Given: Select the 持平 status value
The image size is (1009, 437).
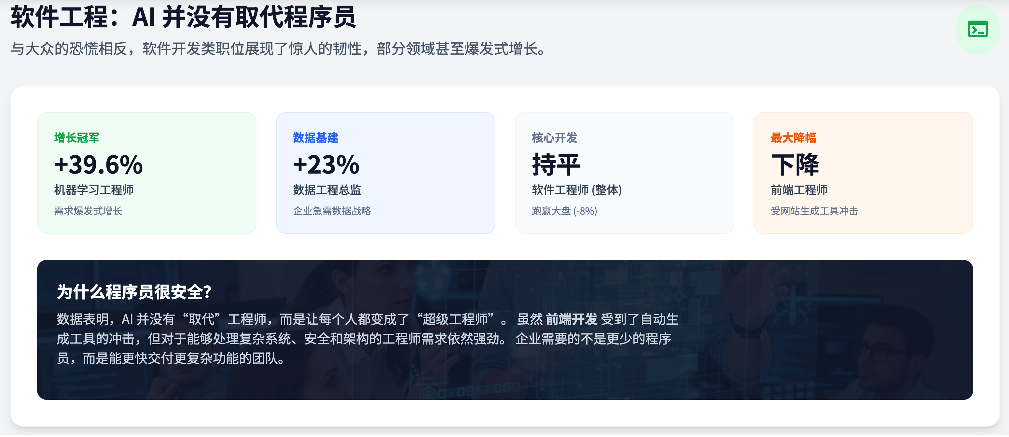Looking at the screenshot, I should (556, 165).
